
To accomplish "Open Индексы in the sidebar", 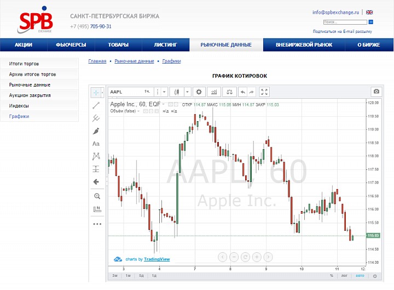I will click(39, 106).
